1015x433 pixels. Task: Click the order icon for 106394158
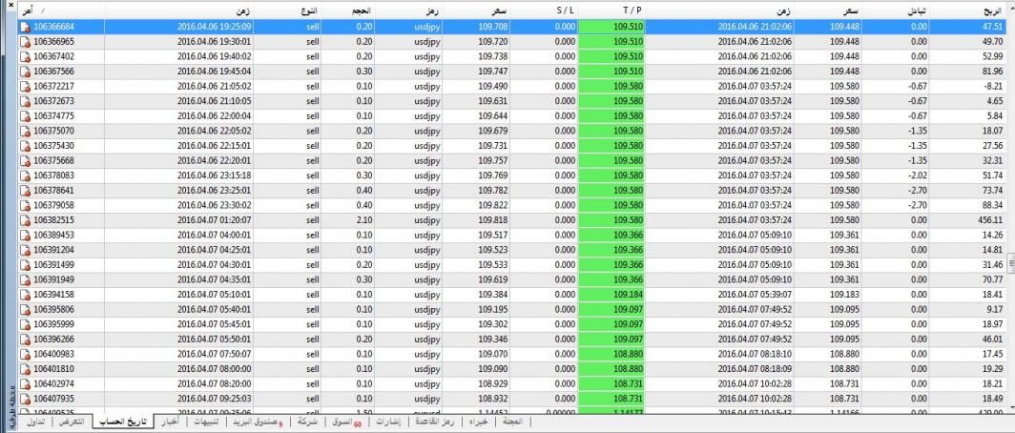tap(25, 295)
